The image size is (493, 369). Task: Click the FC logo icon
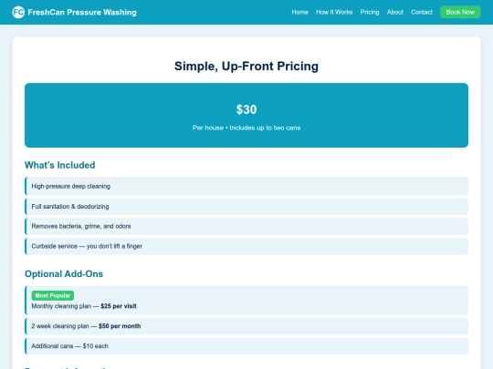point(18,12)
